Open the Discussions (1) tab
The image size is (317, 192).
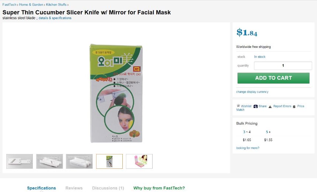click(108, 188)
